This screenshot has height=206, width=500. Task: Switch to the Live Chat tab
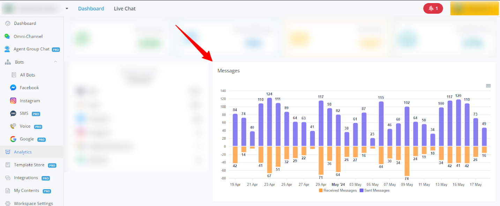125,9
